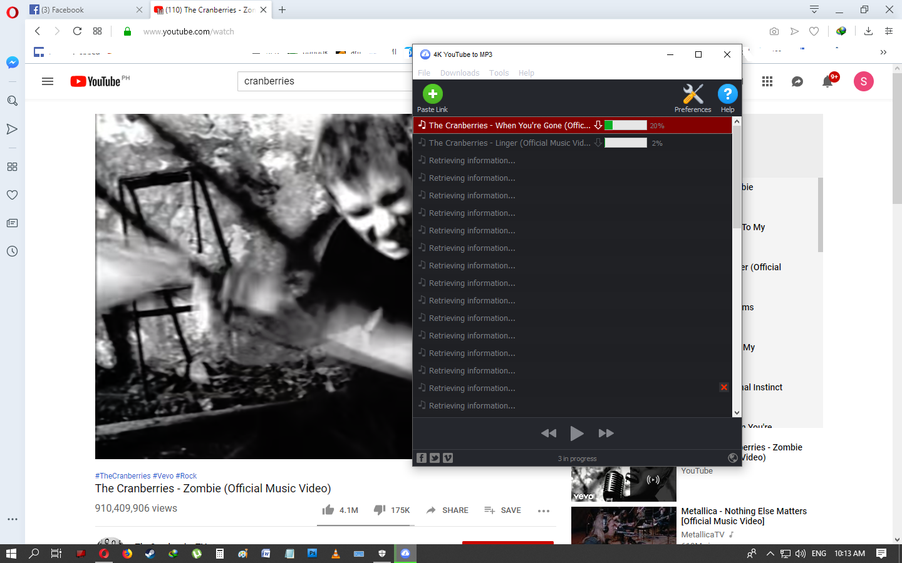Open 4K Download Twitter page icon

point(435,458)
